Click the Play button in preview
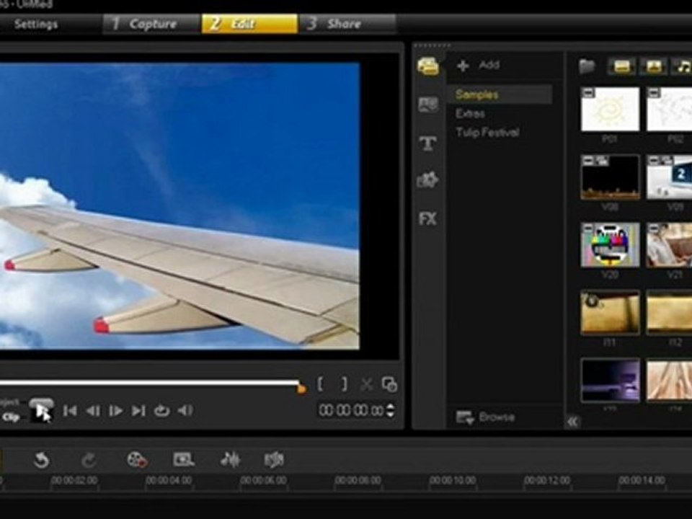 (42, 410)
